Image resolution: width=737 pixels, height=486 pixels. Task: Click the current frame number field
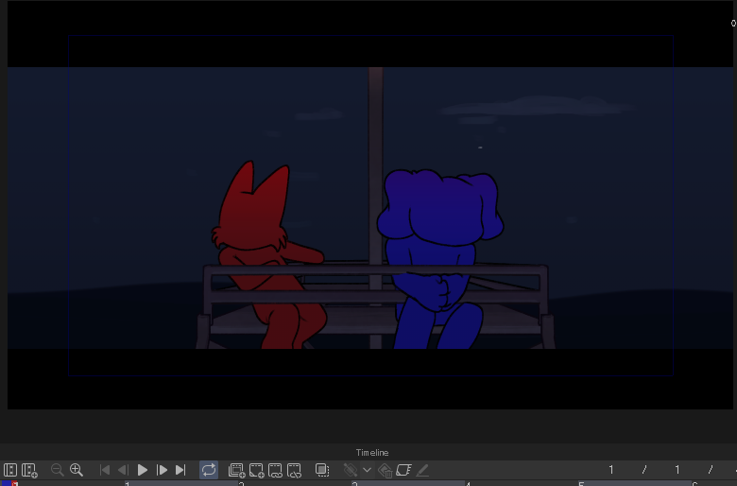click(x=611, y=470)
